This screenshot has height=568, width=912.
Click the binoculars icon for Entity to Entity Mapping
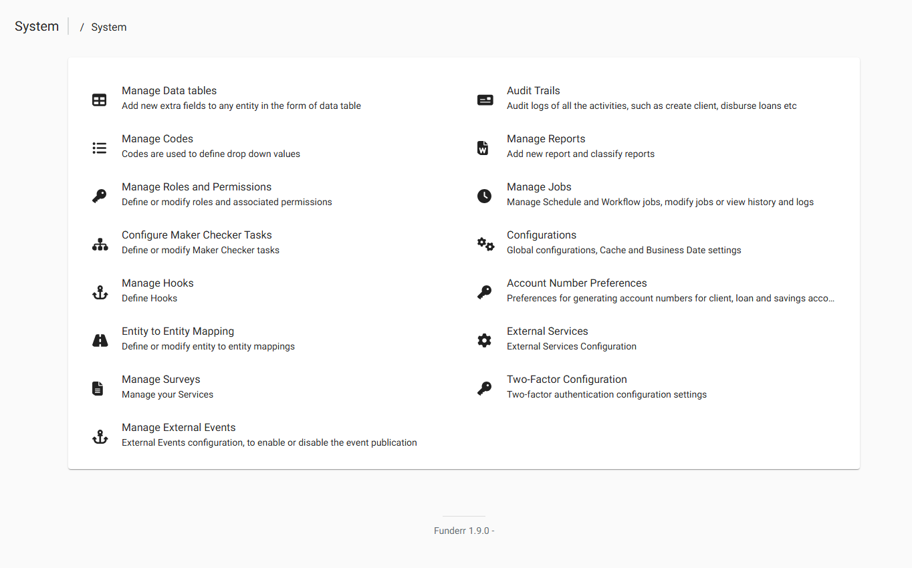(99, 339)
